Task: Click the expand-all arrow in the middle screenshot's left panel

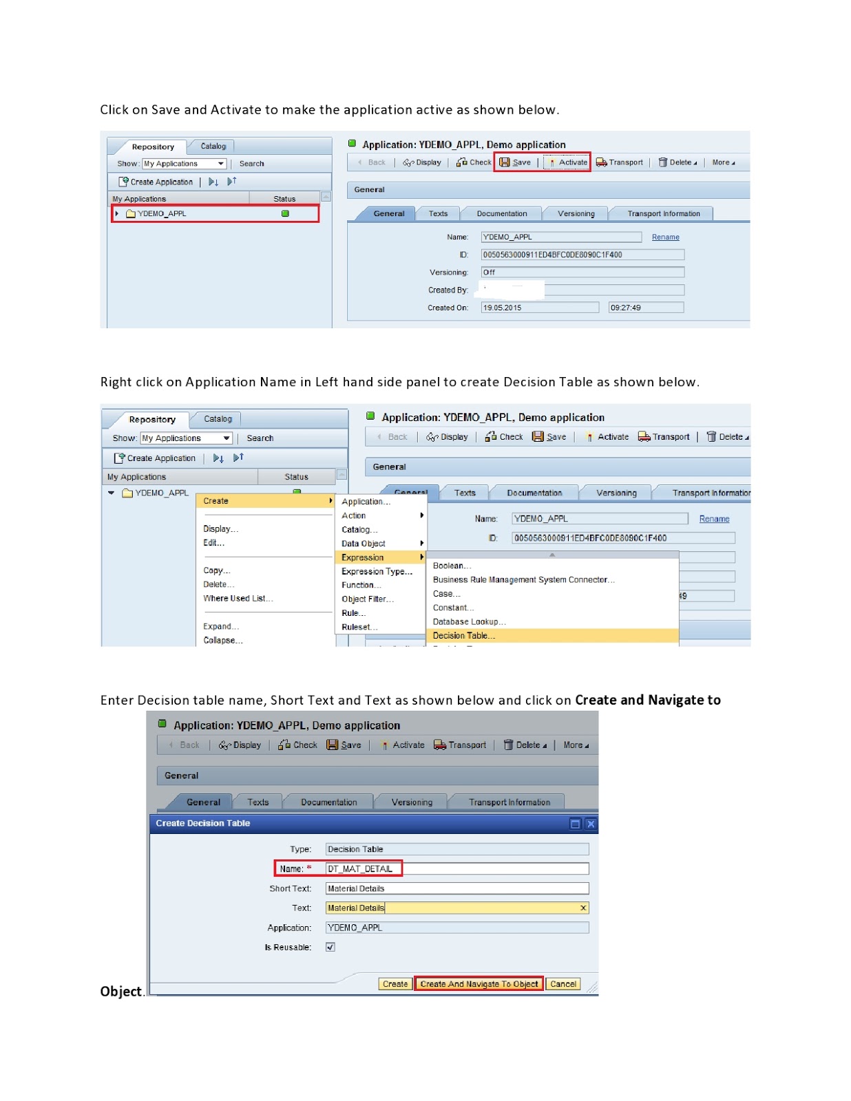Action: click(x=218, y=458)
